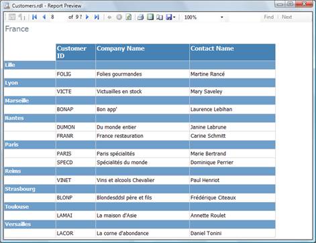Click company France restauration
The height and width of the screenshot is (243, 316).
120,136
